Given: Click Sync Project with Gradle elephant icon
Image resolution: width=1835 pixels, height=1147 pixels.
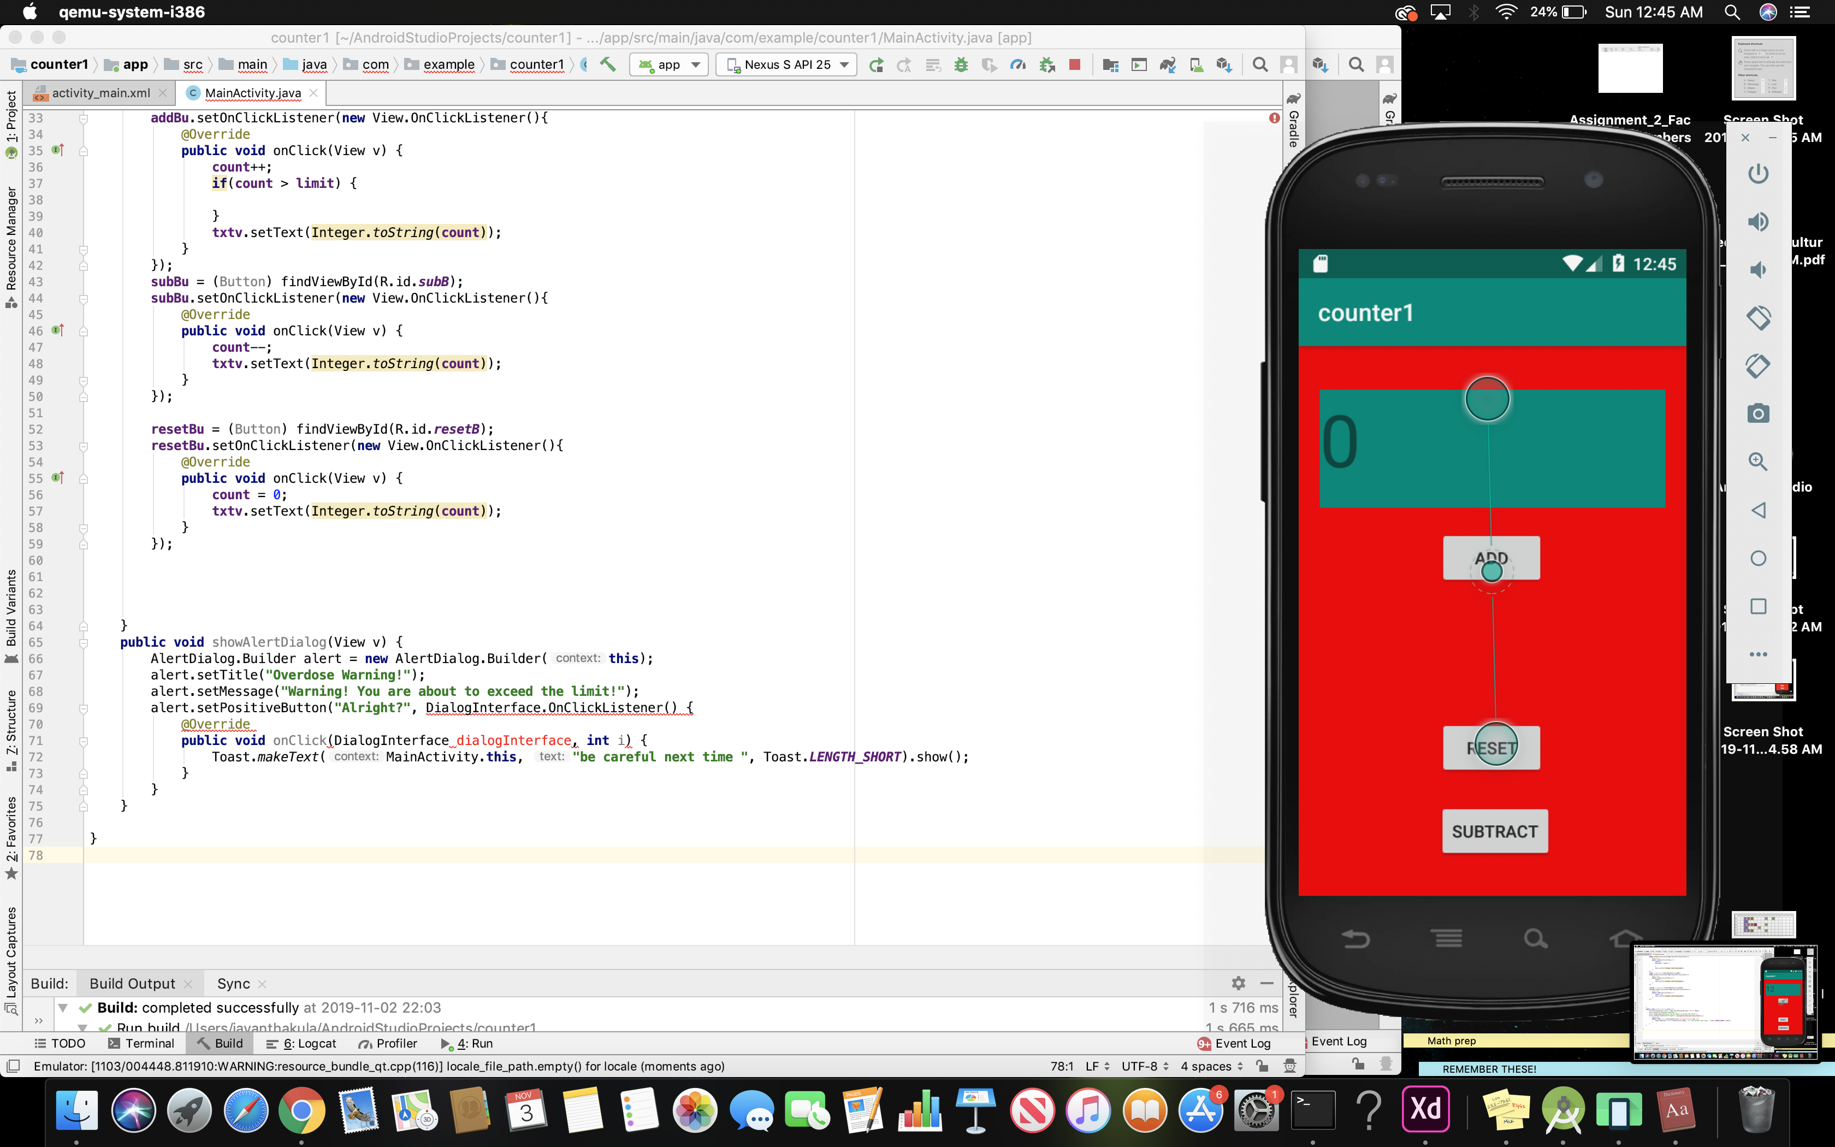Looking at the screenshot, I should (1167, 64).
